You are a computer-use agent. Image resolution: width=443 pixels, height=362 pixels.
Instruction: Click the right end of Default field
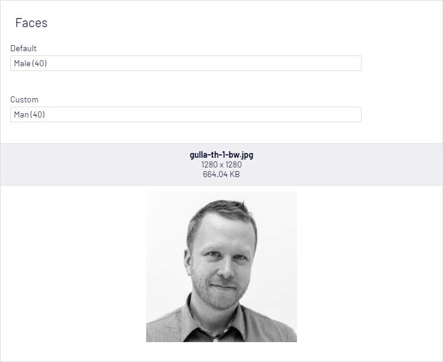(x=353, y=63)
